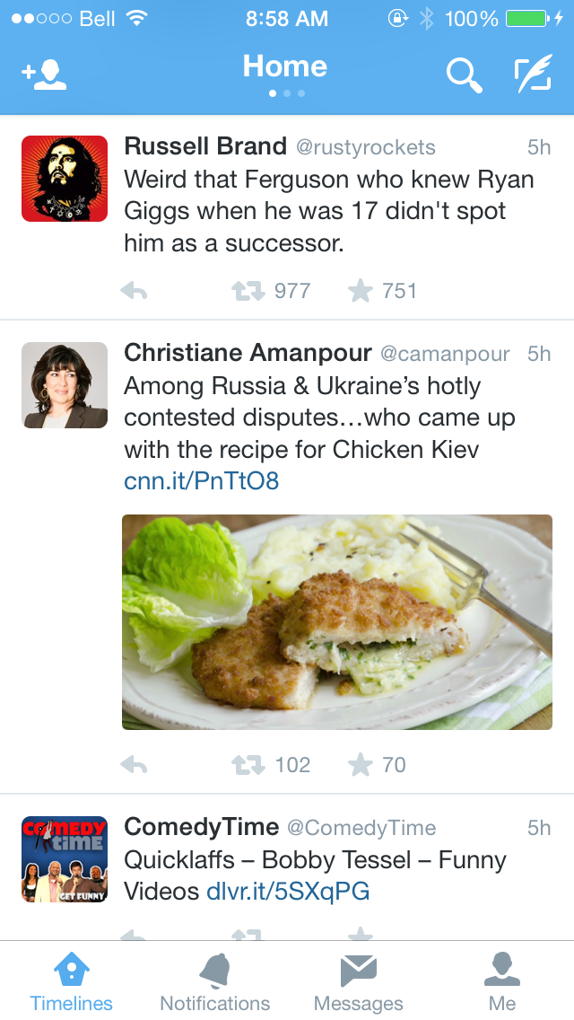Open the Me profile tab
The image size is (574, 1020).
pos(502,981)
